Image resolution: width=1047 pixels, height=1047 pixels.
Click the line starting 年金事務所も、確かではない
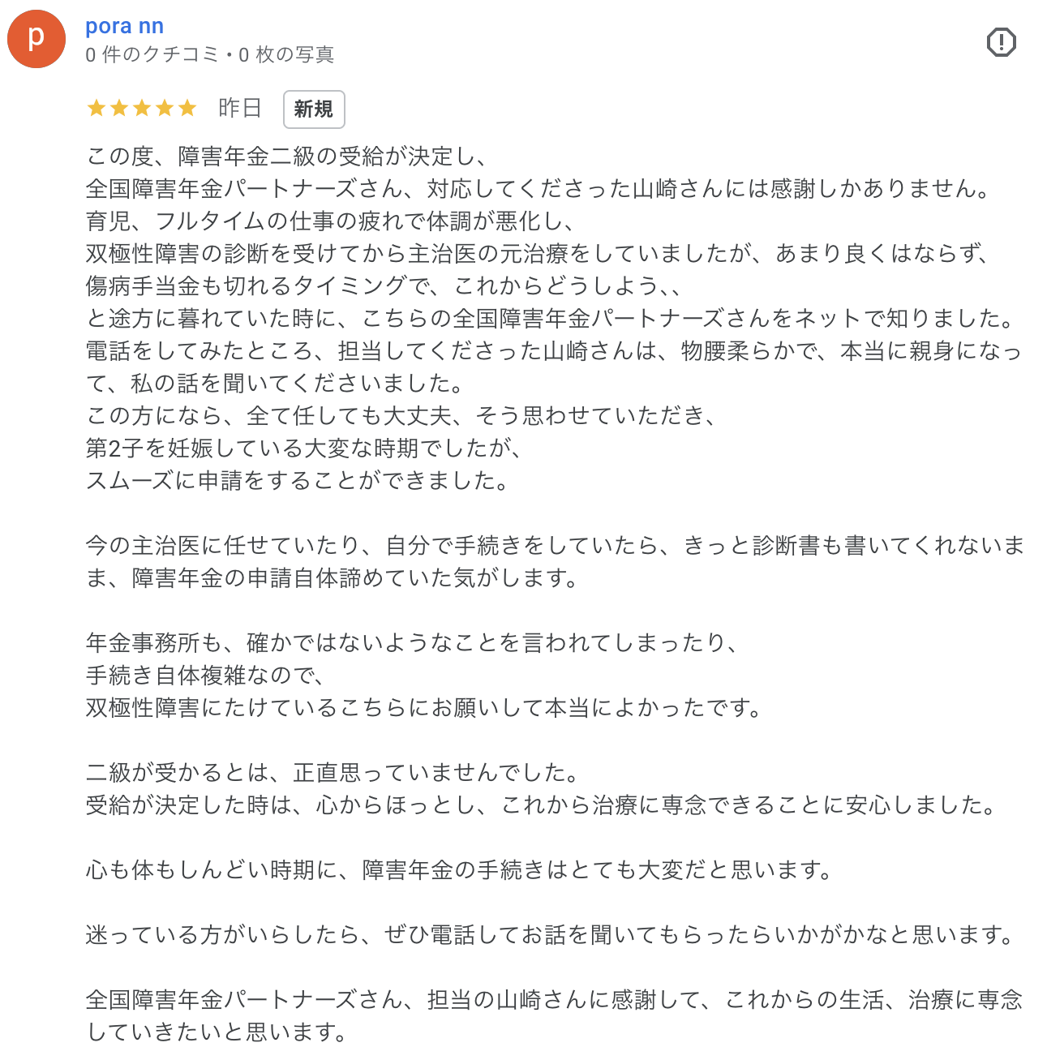click(412, 643)
